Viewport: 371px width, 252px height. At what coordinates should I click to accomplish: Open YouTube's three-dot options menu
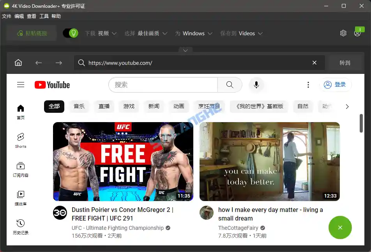click(x=308, y=84)
